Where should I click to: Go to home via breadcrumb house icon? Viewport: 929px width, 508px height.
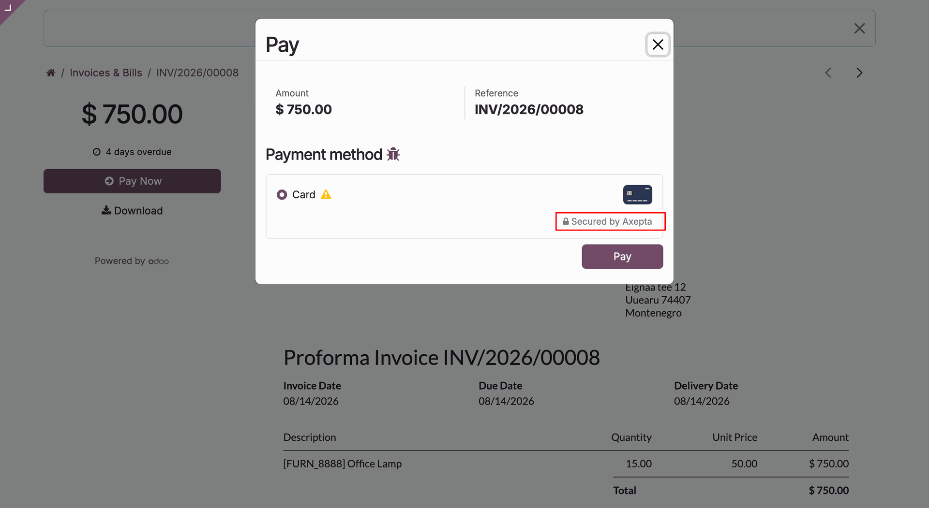point(51,73)
